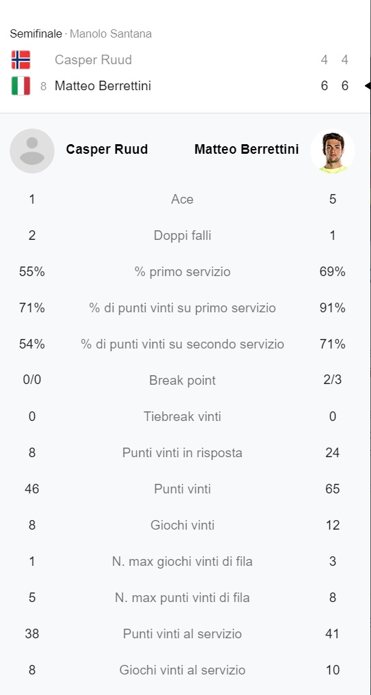Click Casper Ruud's placeholder avatar

[32, 151]
